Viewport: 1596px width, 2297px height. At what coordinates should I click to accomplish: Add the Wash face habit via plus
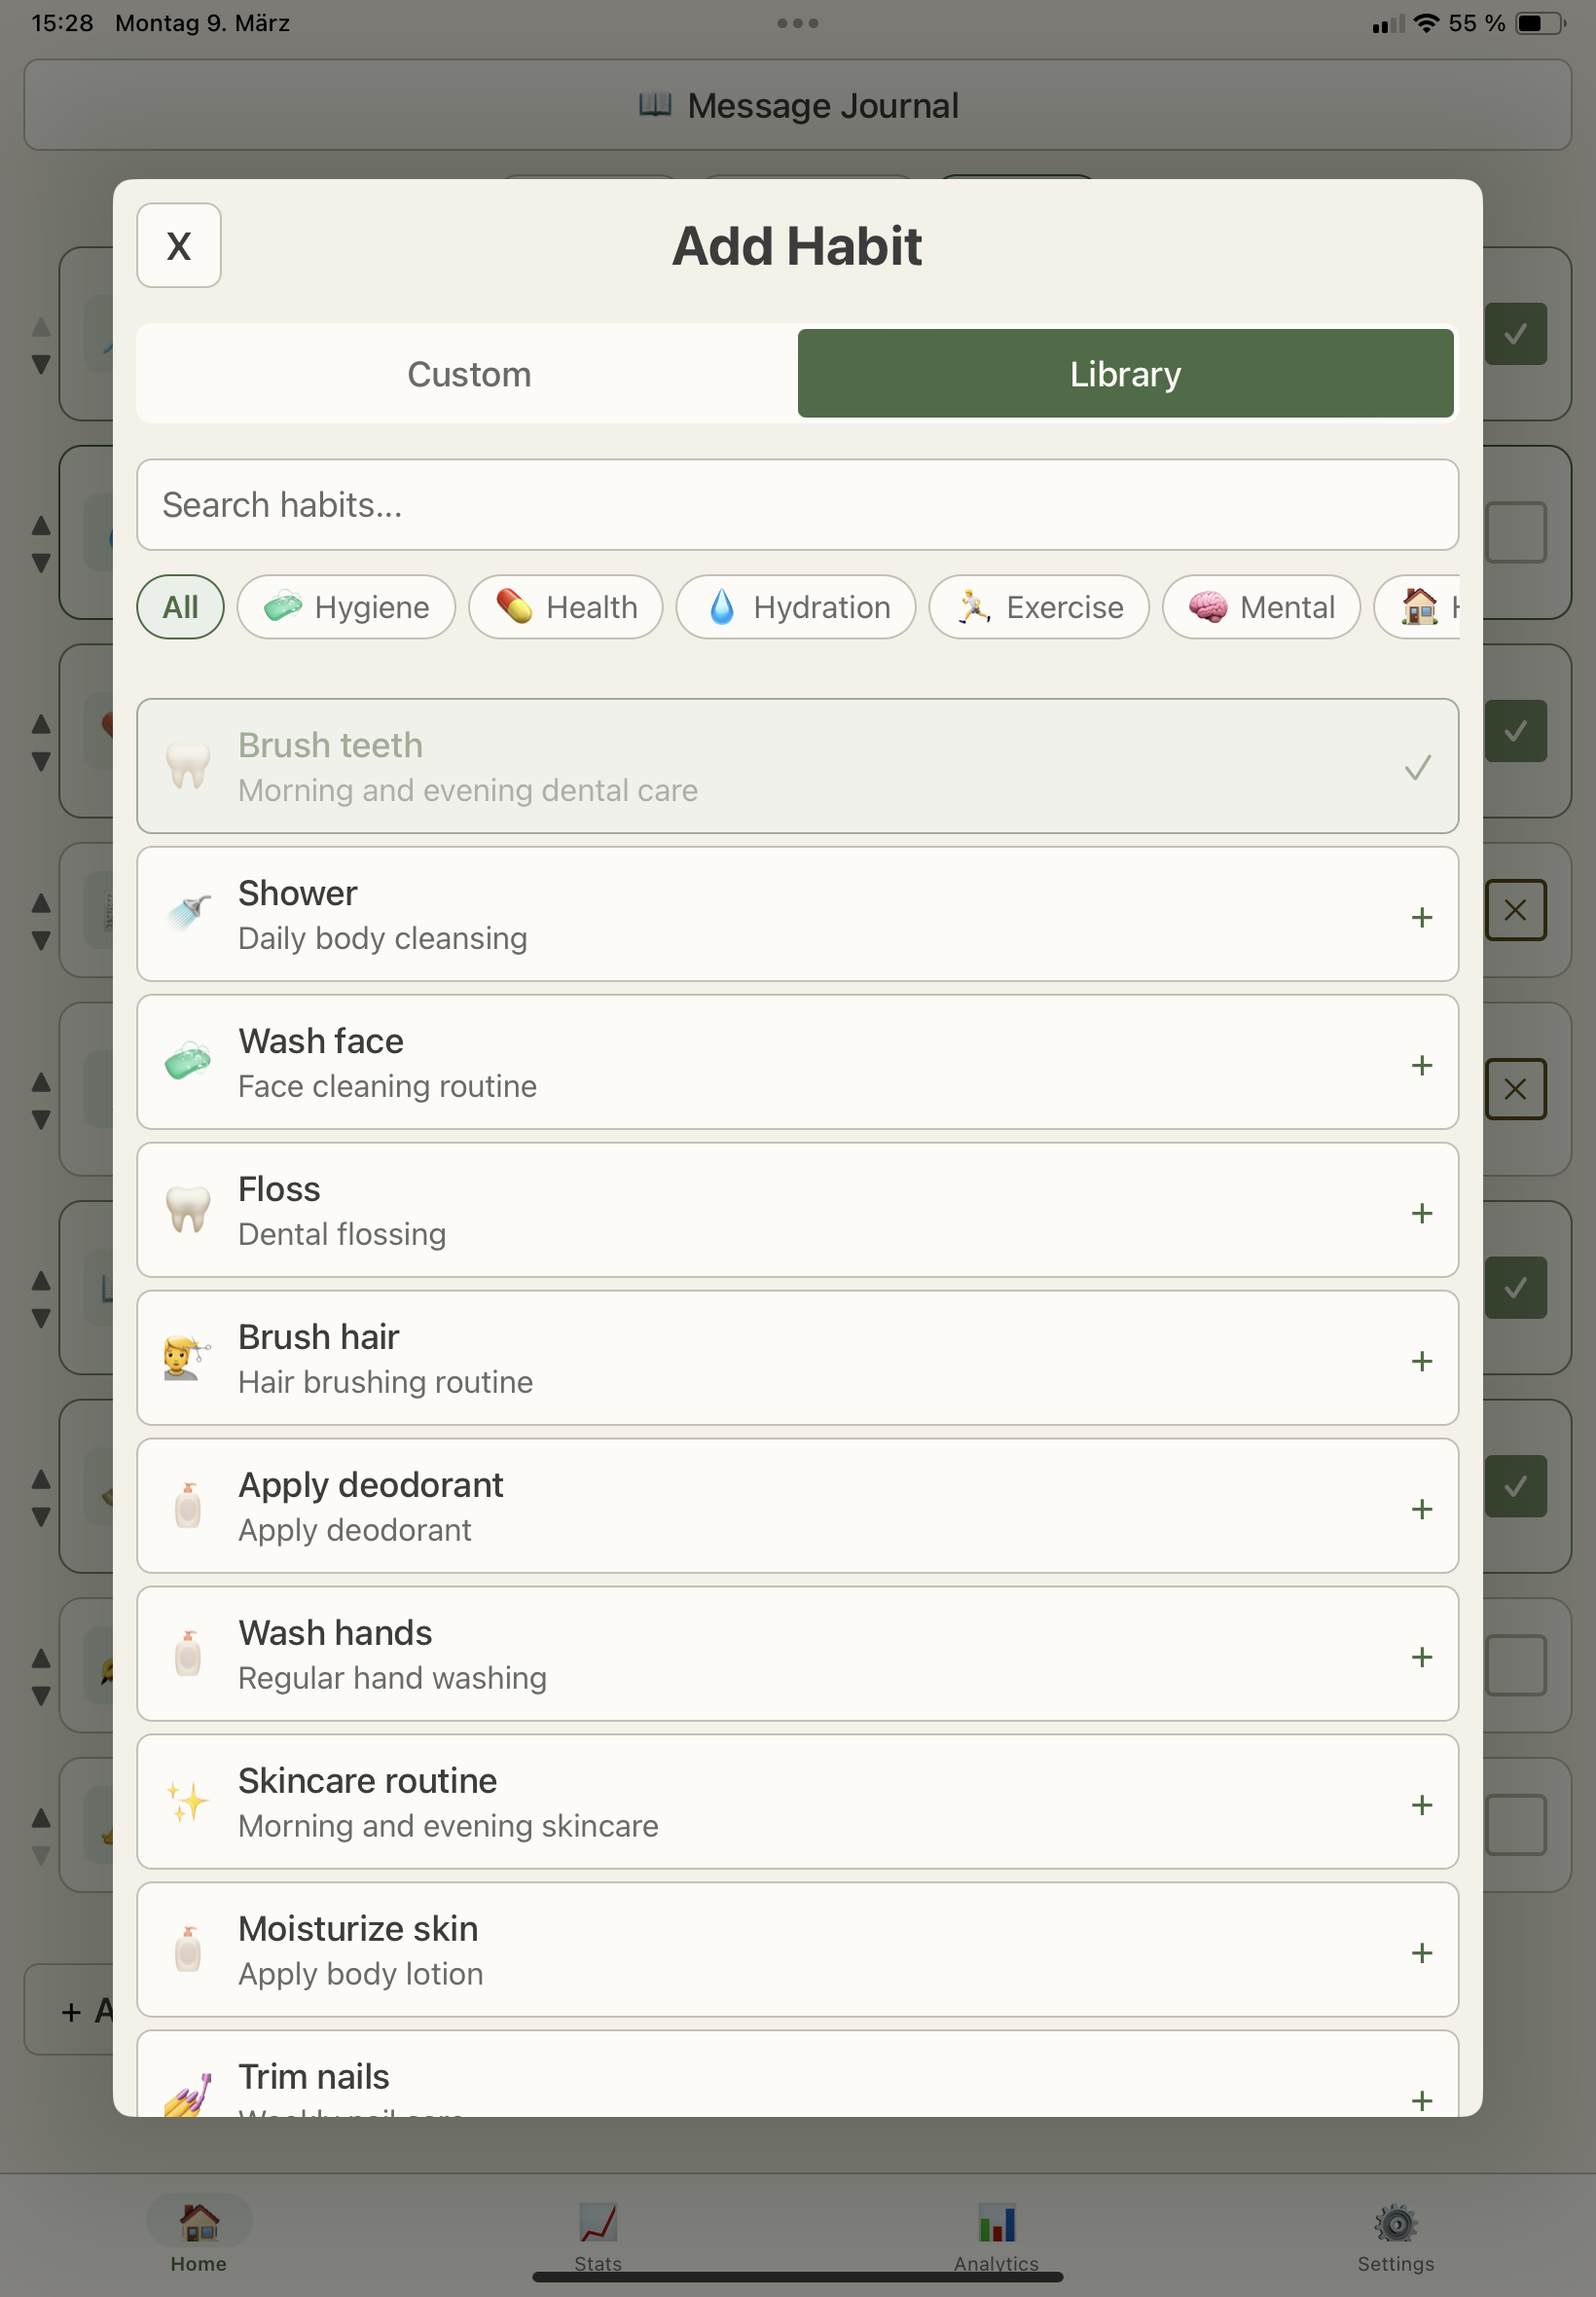coord(1421,1065)
